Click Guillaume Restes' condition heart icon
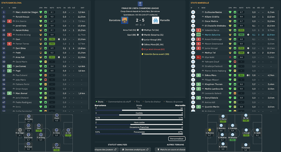281x152 pixels. (230, 12)
